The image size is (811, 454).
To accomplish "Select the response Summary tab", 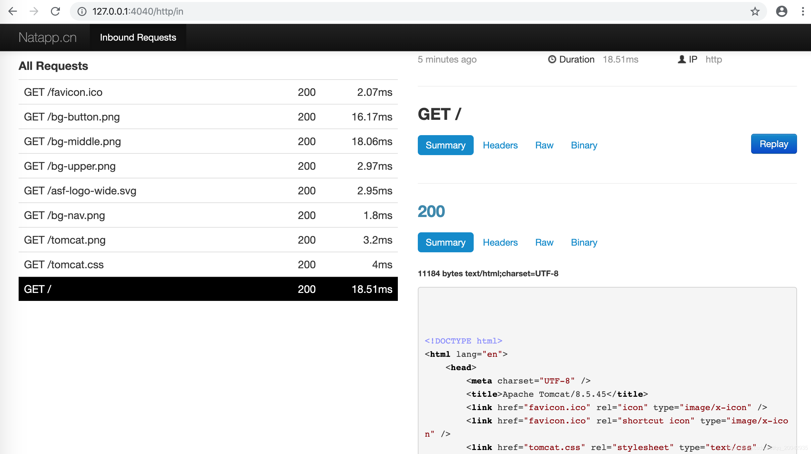I will (445, 242).
